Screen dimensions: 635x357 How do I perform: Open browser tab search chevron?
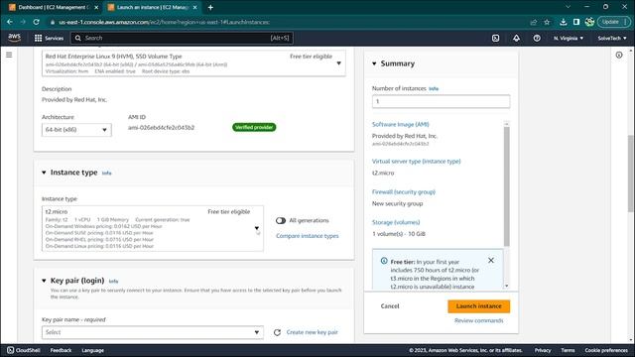point(568,7)
